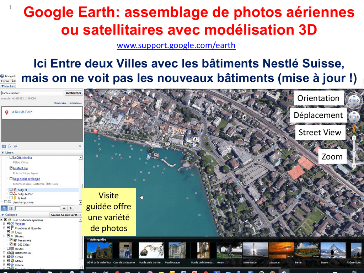Click the Océan layer globe icon

[x=12, y=257]
